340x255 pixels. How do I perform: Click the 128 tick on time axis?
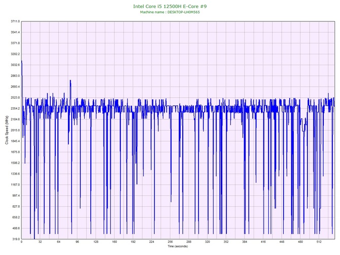(x=96, y=242)
